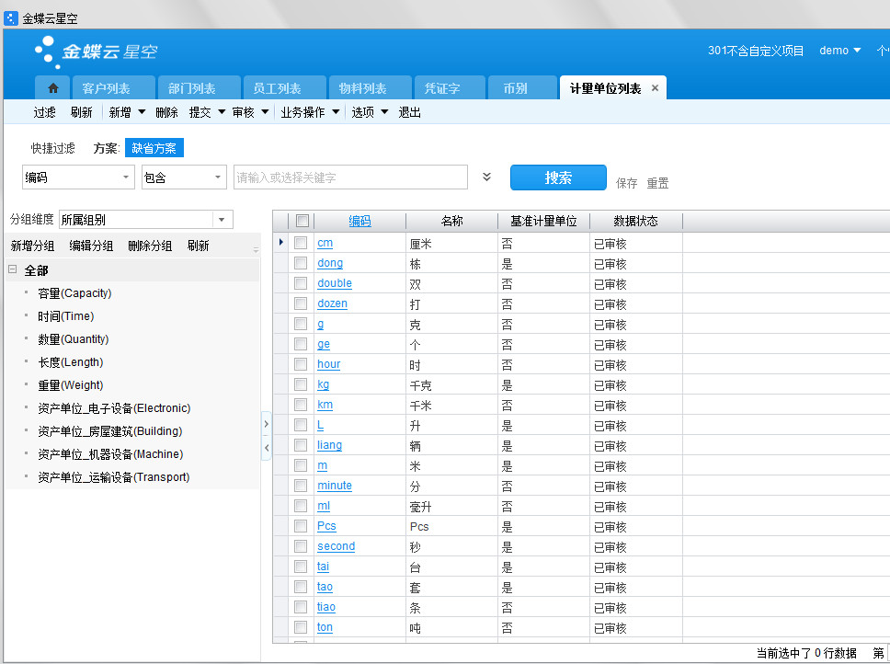Close the 计量单位列表 tab
The image size is (890, 664).
tap(655, 88)
